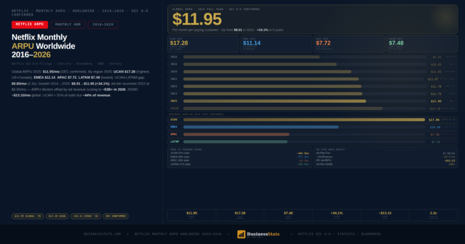Click the 'Netflix Monthly ARPU Worldwide' headline
This screenshot has width=465, height=244.
[x=44, y=46]
